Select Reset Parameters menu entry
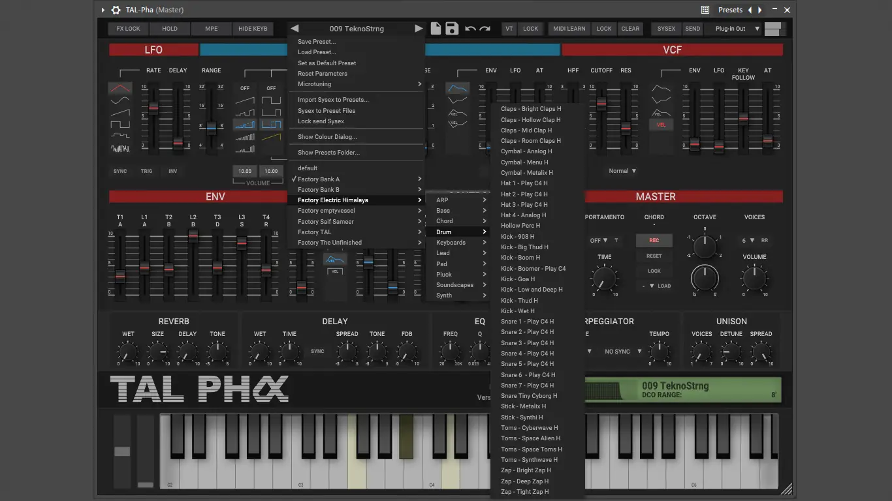This screenshot has height=501, width=892. (x=356, y=74)
